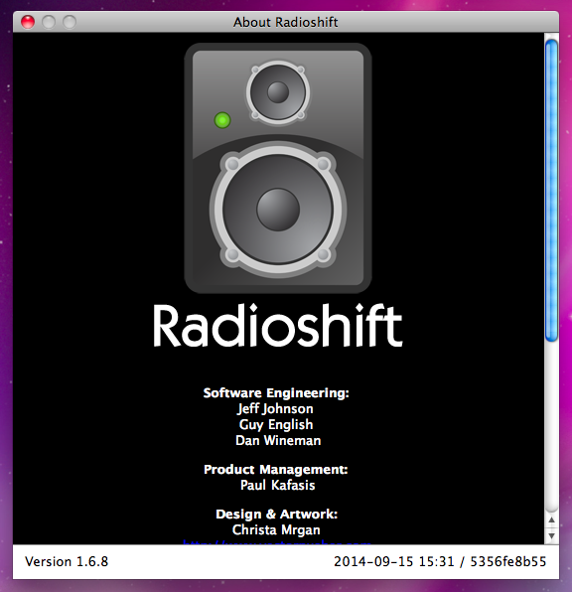The image size is (572, 592).
Task: Click the large woofer speaker cone
Action: point(278,210)
